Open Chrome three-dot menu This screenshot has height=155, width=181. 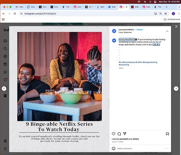(179, 13)
